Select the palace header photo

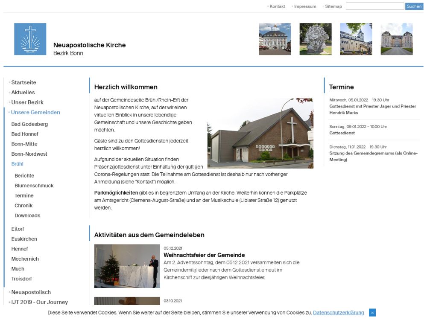[396, 39]
